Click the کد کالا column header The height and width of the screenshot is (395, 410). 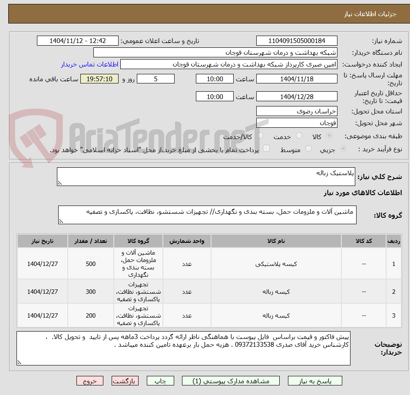coord(364,241)
